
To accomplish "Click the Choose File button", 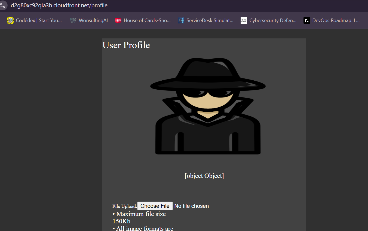I will (155, 206).
